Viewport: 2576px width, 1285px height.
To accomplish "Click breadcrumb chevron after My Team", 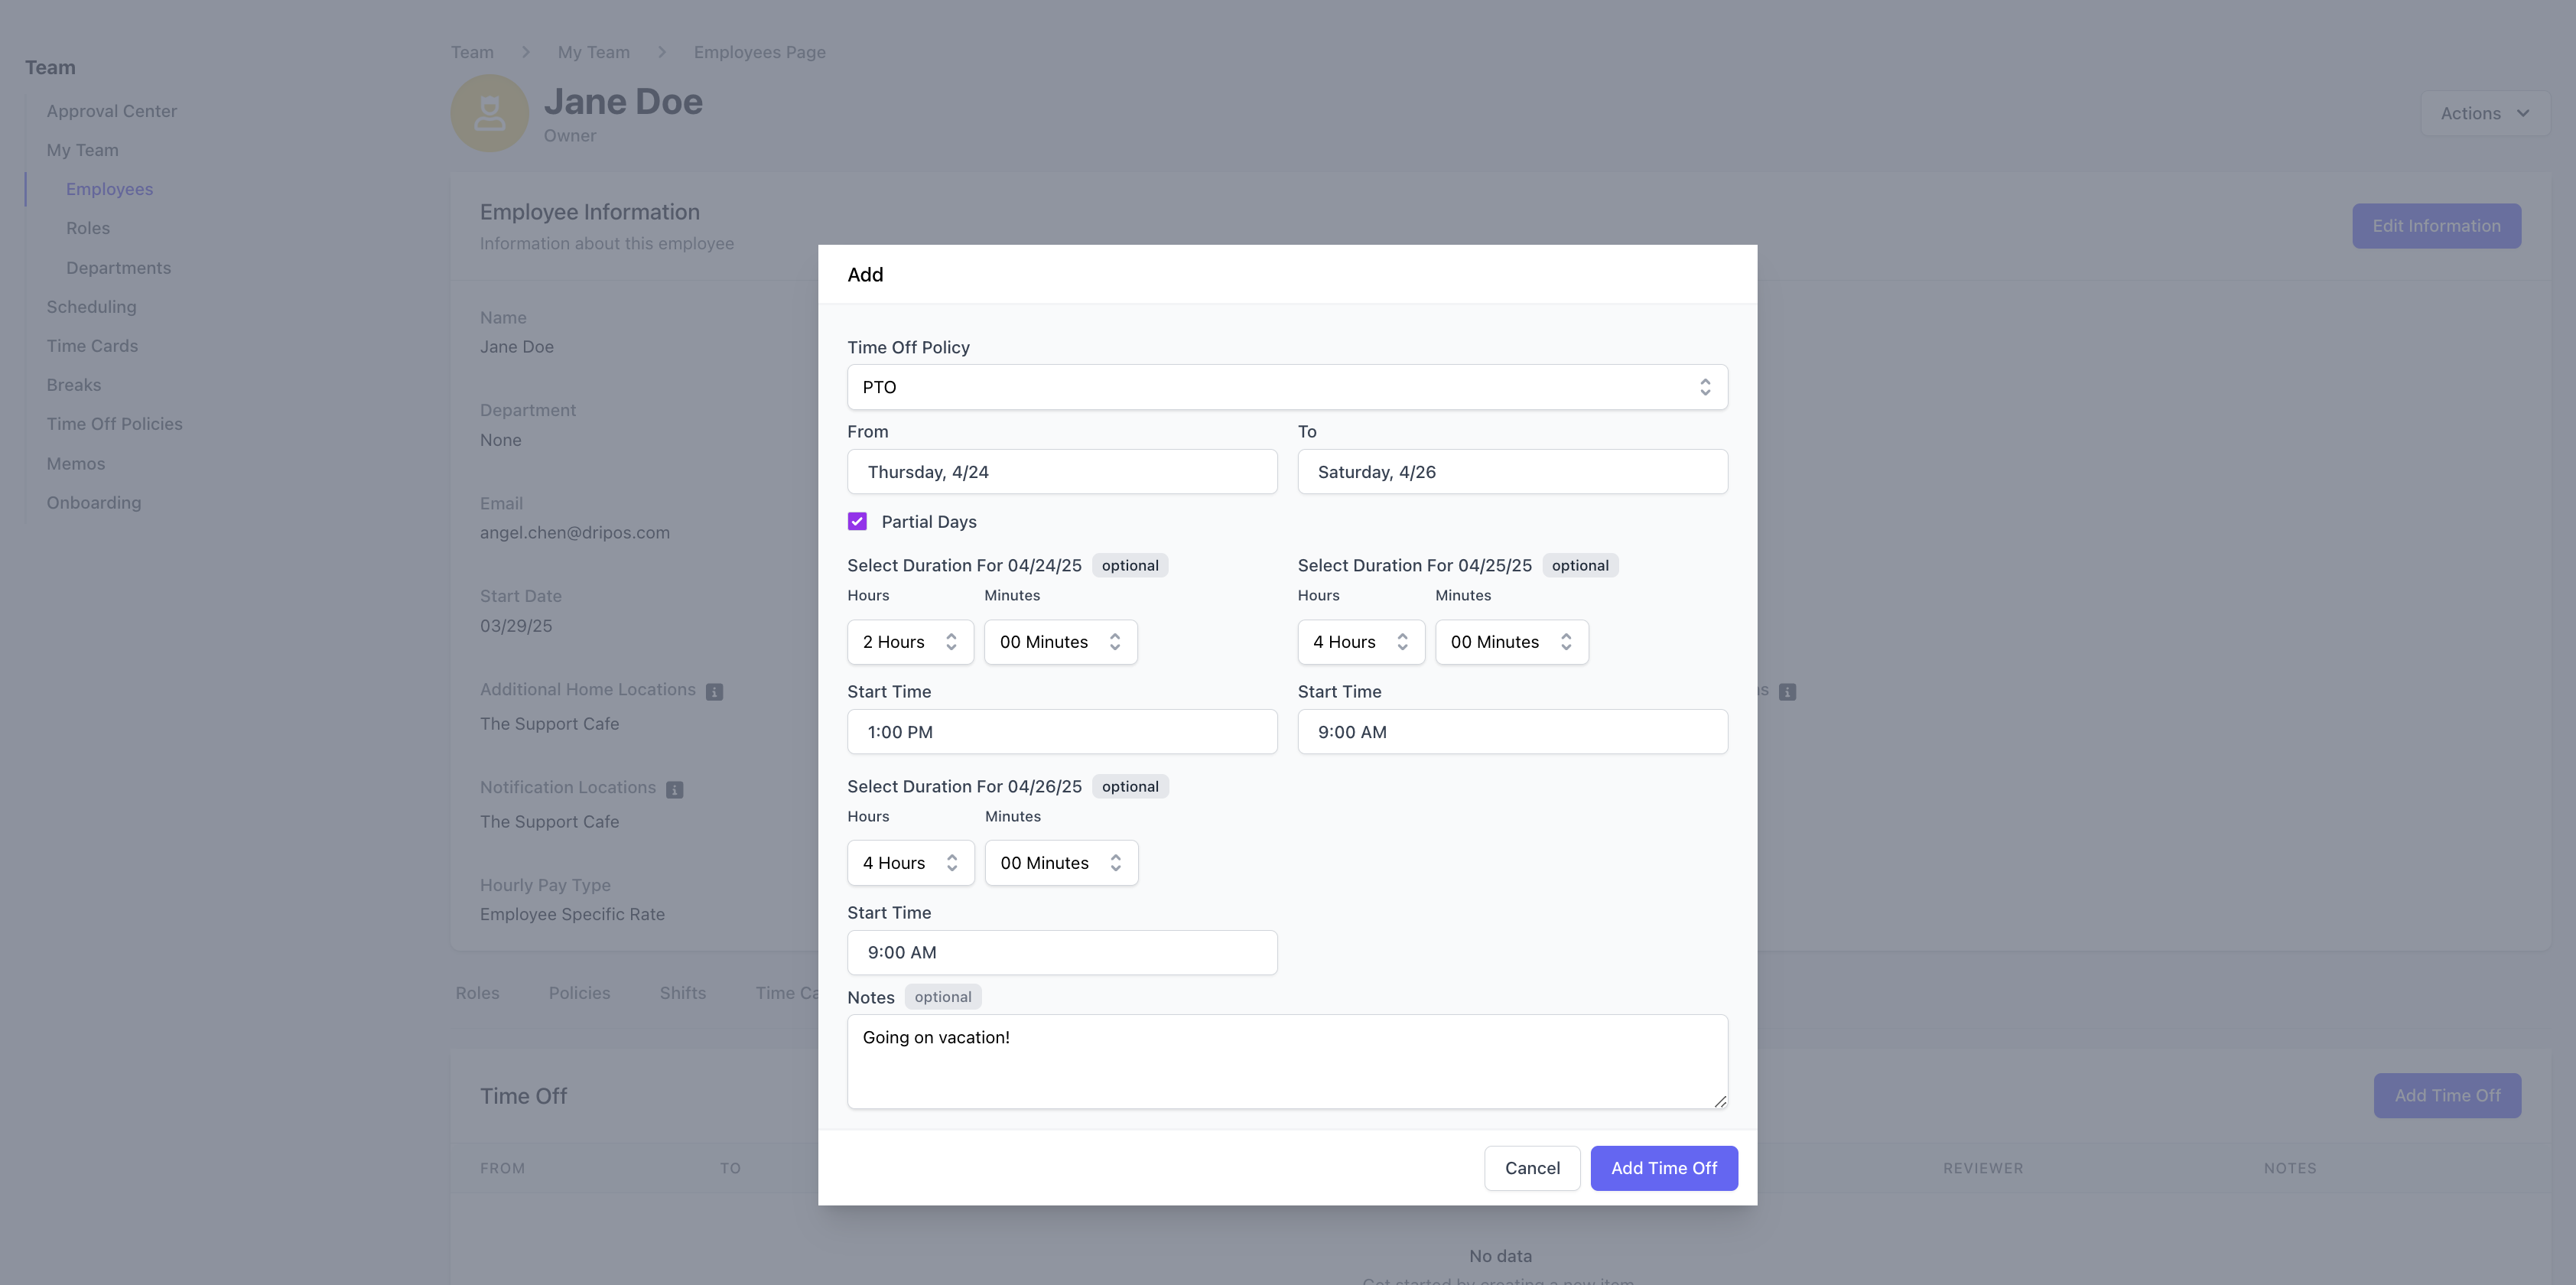I will (x=662, y=52).
